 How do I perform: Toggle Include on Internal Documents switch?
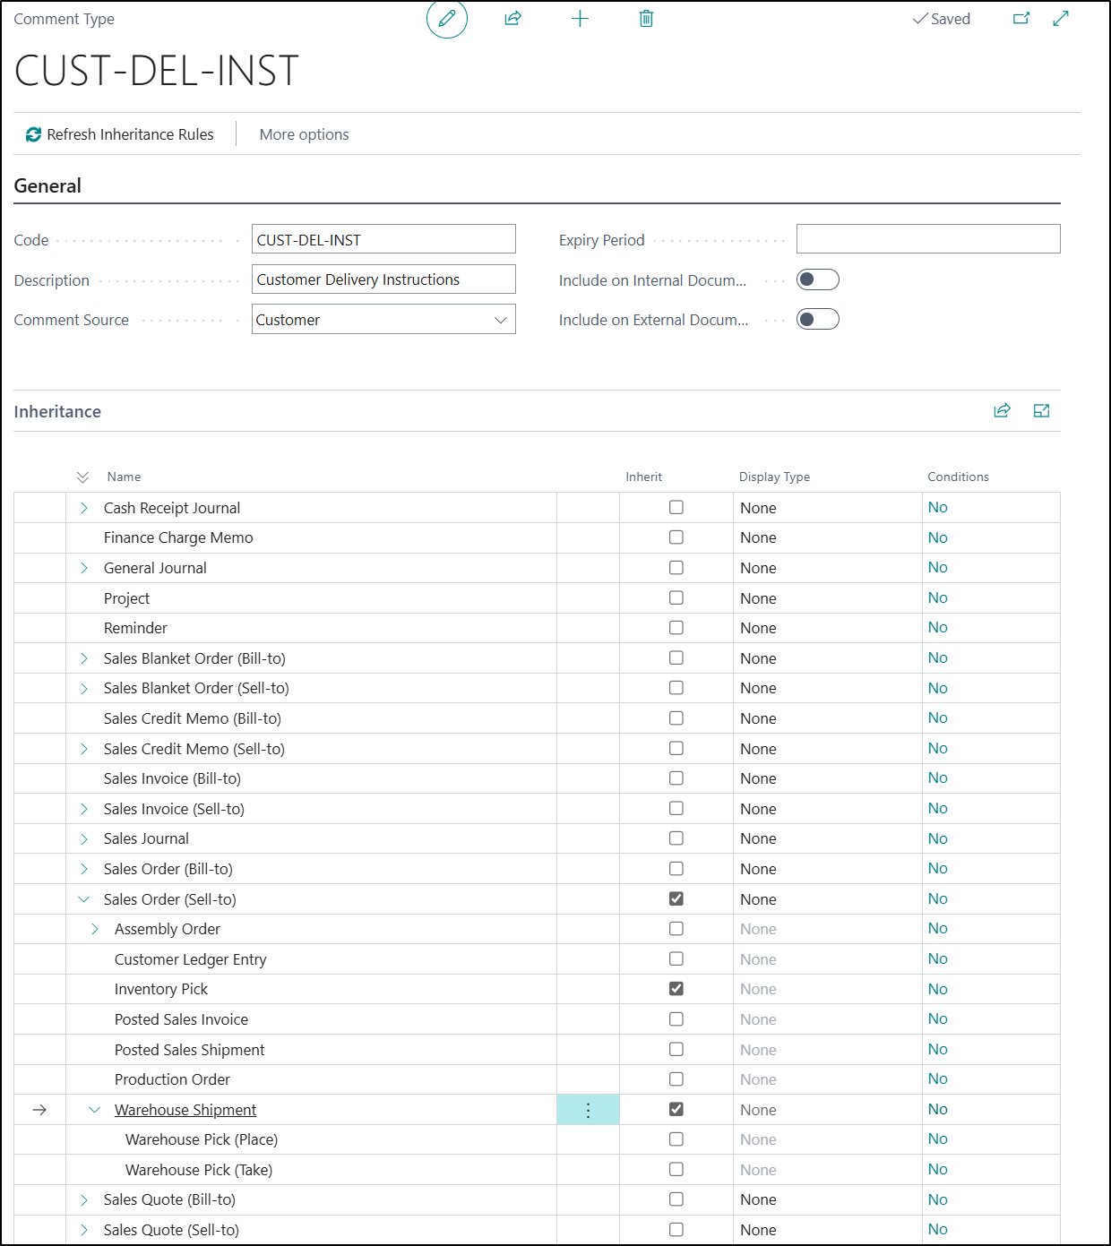pos(817,280)
